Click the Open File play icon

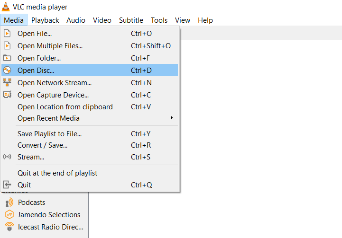pos(7,34)
